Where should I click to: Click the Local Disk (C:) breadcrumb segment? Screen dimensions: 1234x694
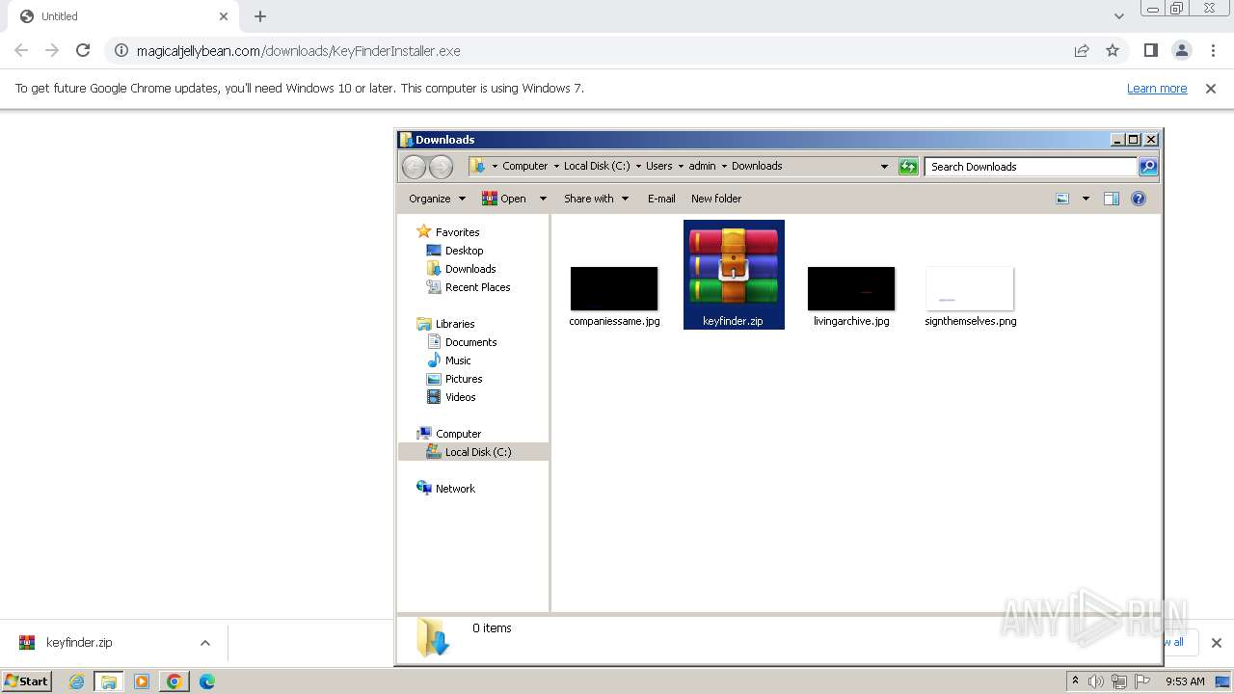tap(597, 166)
